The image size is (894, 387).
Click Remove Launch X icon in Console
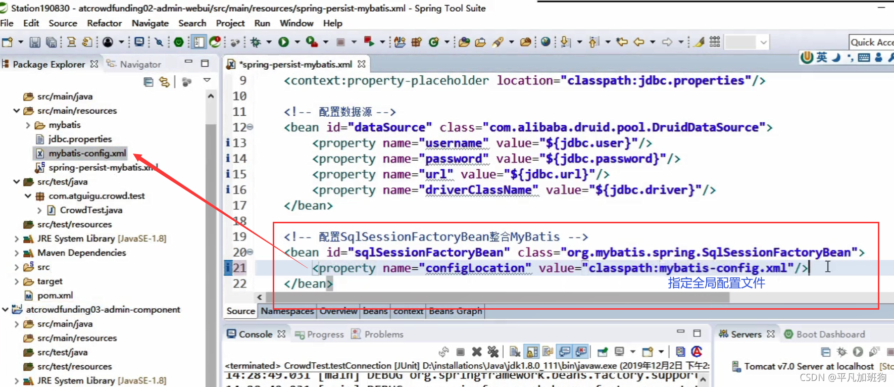click(477, 352)
